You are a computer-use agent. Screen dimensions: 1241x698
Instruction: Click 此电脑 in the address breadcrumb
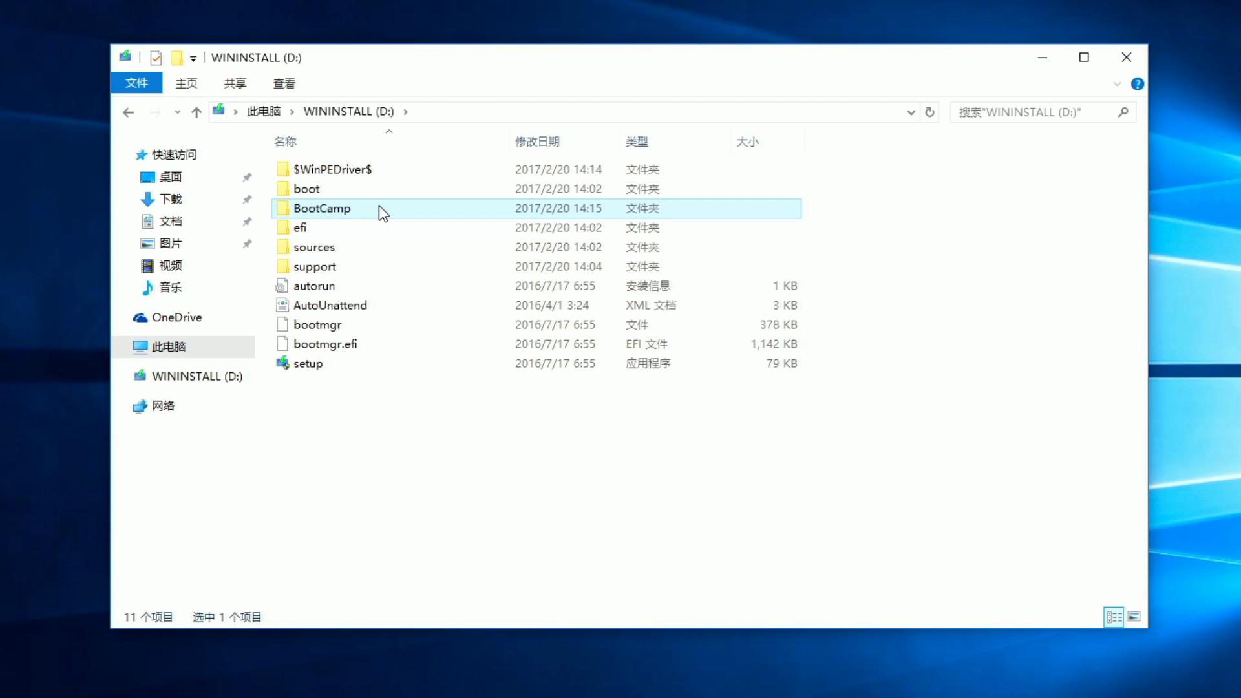pyautogui.click(x=264, y=112)
